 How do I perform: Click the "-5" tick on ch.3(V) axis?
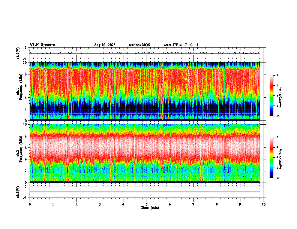pos(25,198)
